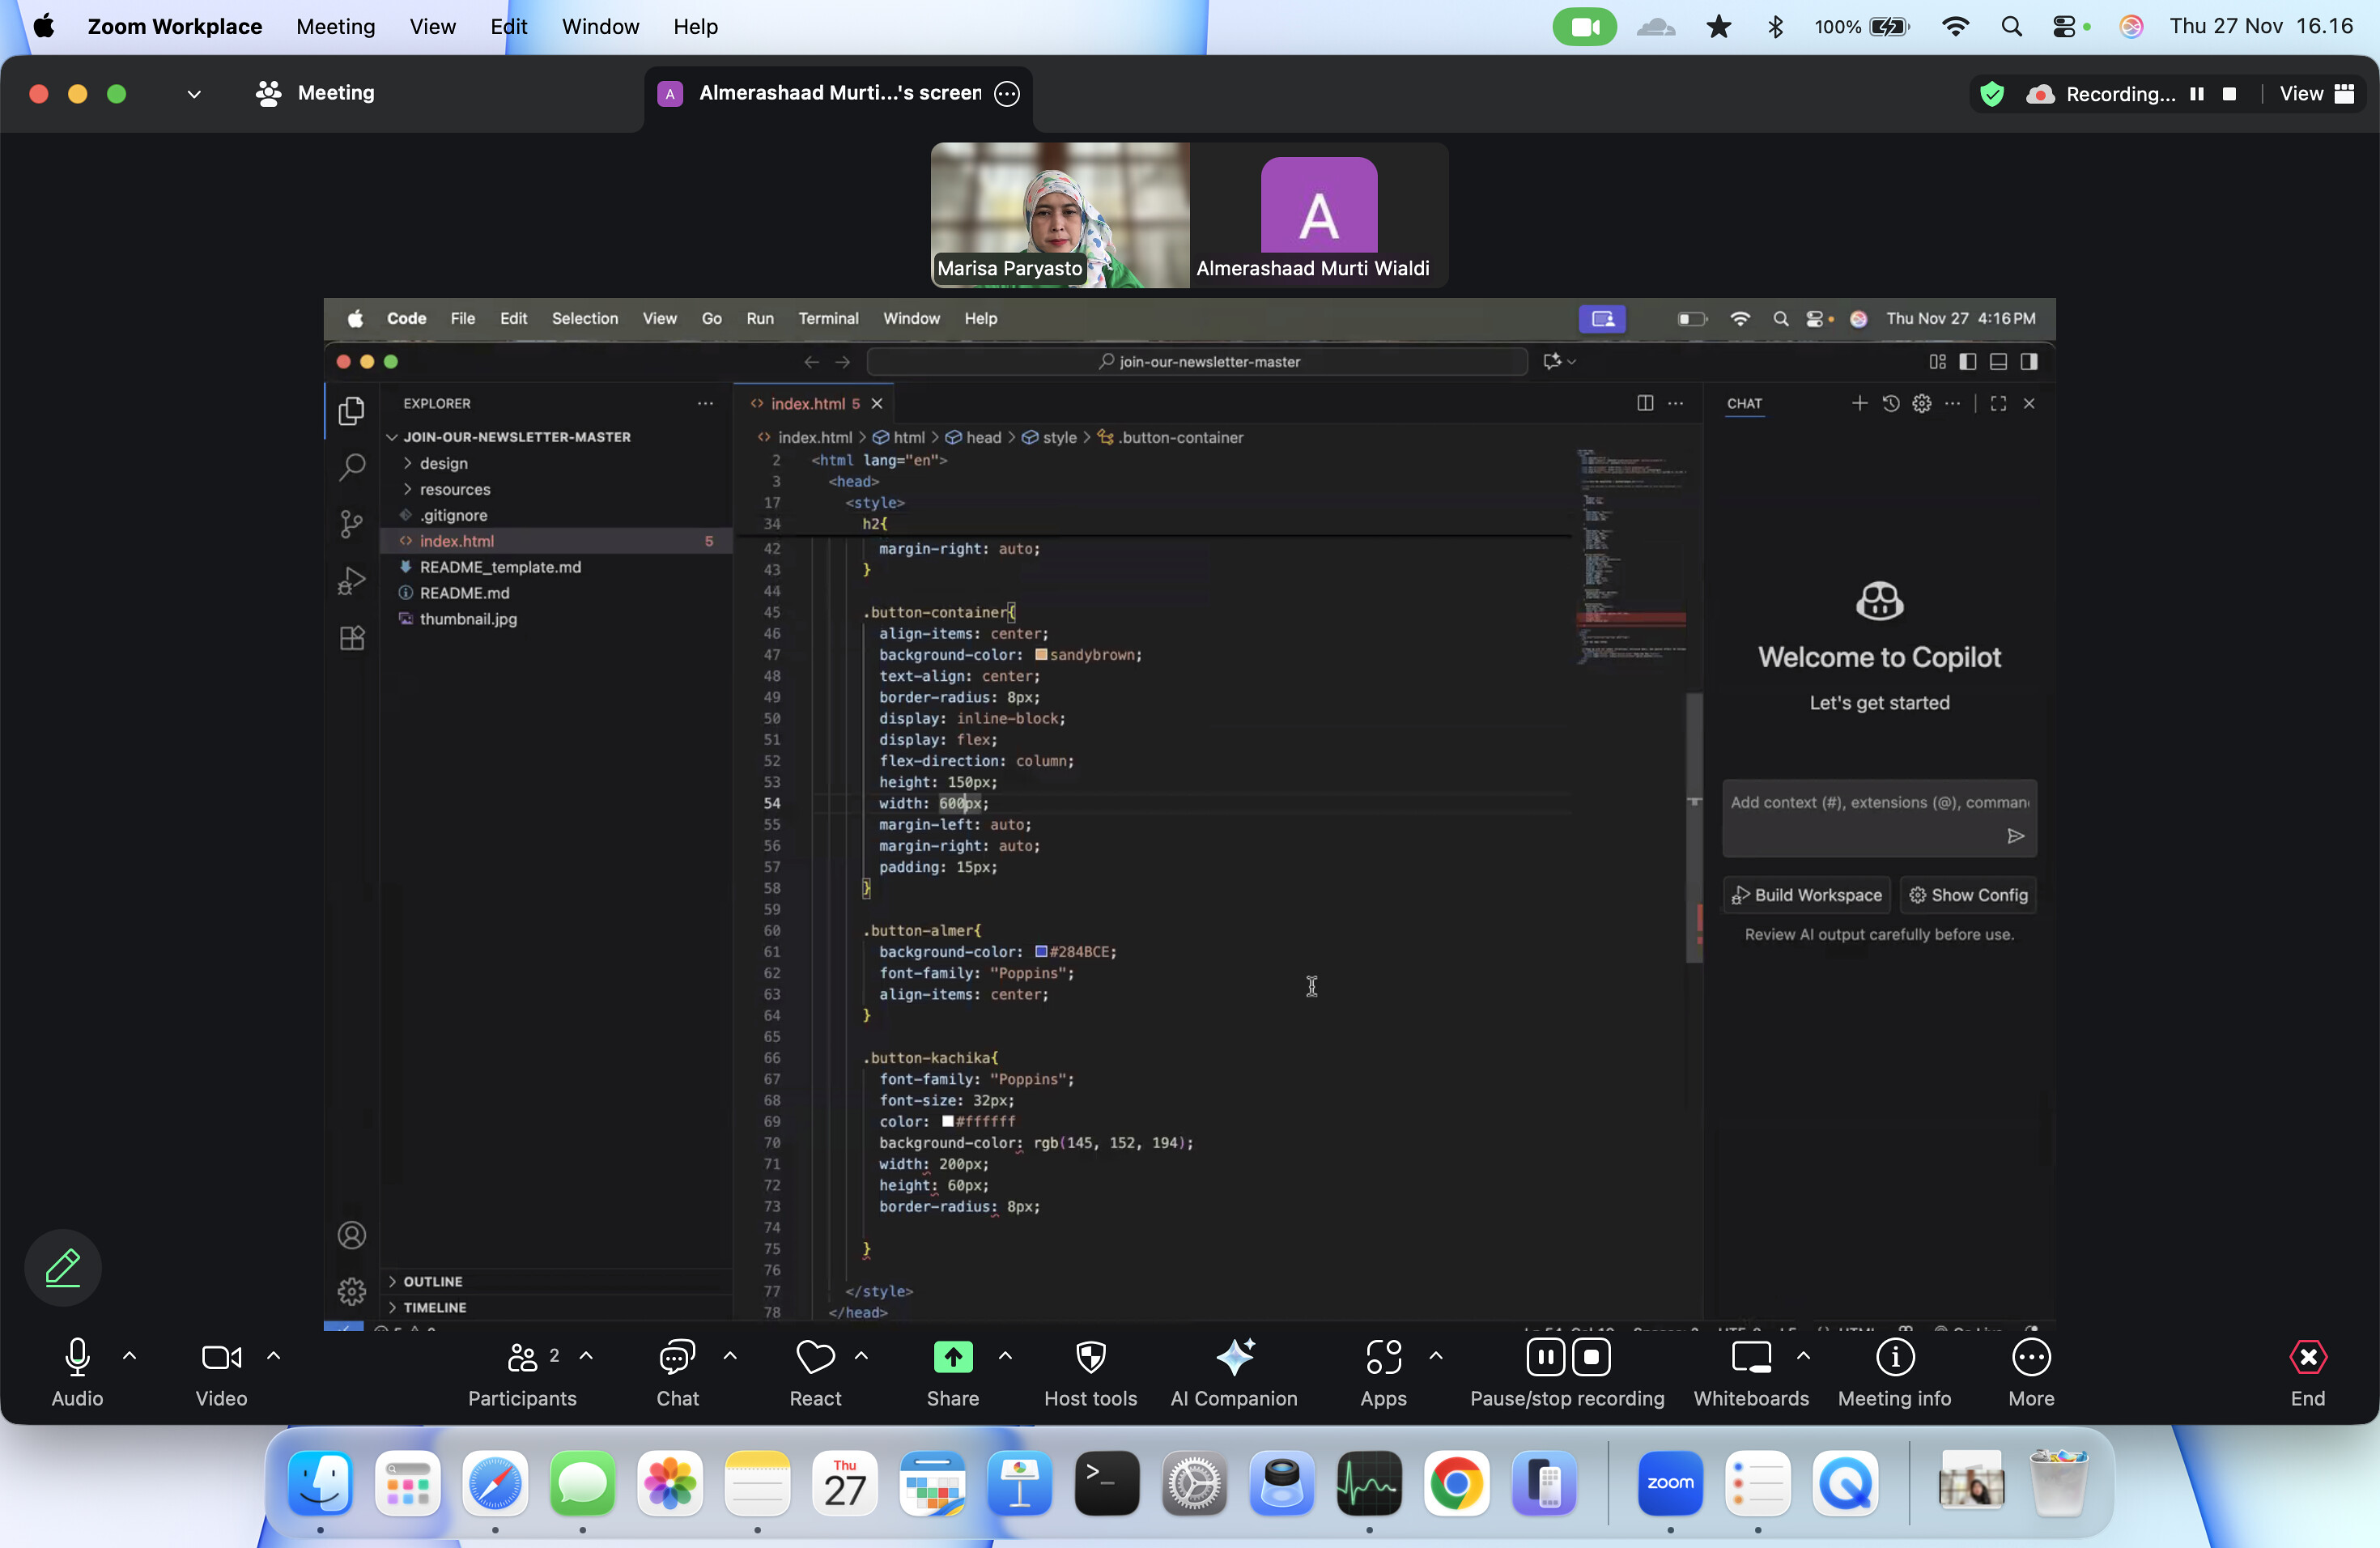The height and width of the screenshot is (1548, 2380).
Task: Open the Chat icon in toolbar
Action: 677,1358
